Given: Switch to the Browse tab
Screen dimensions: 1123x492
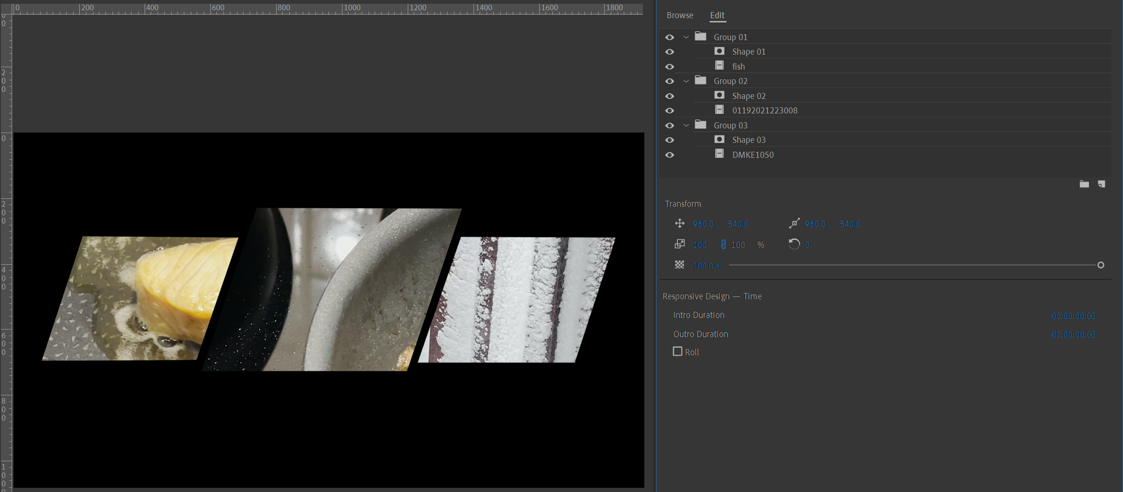Looking at the screenshot, I should tap(680, 15).
